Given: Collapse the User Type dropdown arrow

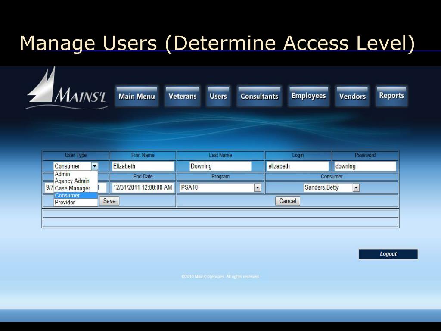Looking at the screenshot, I should 94,166.
